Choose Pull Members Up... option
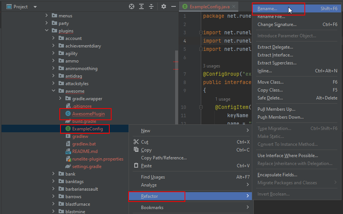The width and height of the screenshot is (343, 214). coord(297,109)
